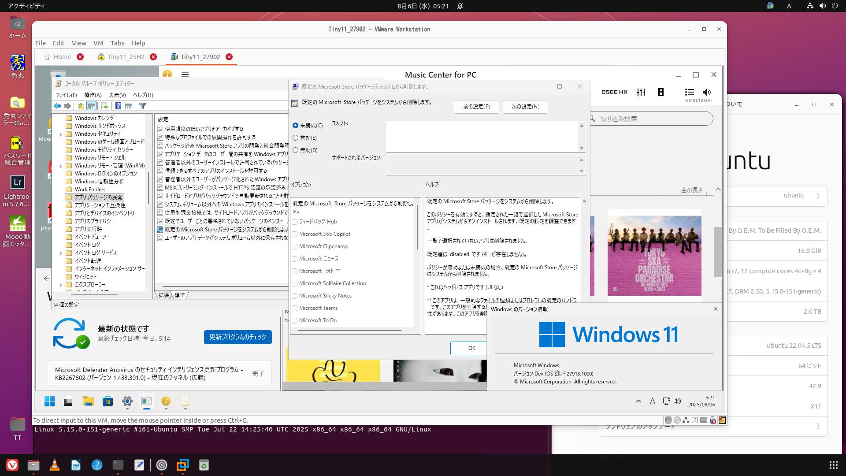Select the 未構成(C) radio button

pyautogui.click(x=295, y=126)
